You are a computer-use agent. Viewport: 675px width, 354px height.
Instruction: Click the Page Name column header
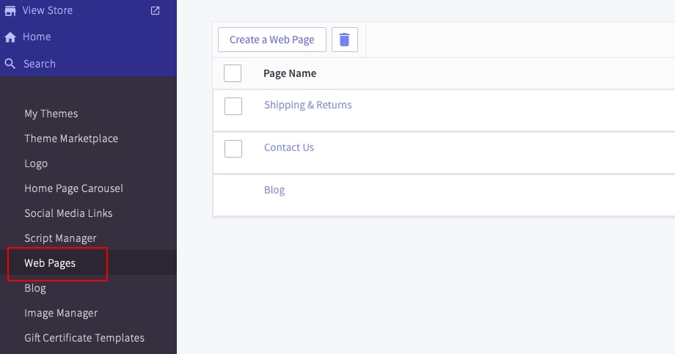tap(290, 73)
